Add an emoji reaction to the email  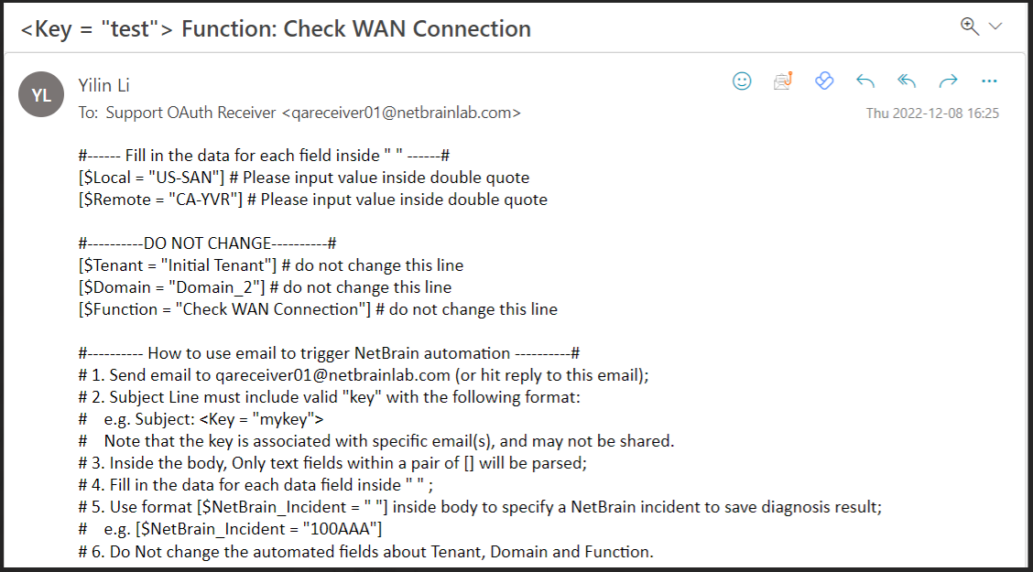click(x=742, y=81)
